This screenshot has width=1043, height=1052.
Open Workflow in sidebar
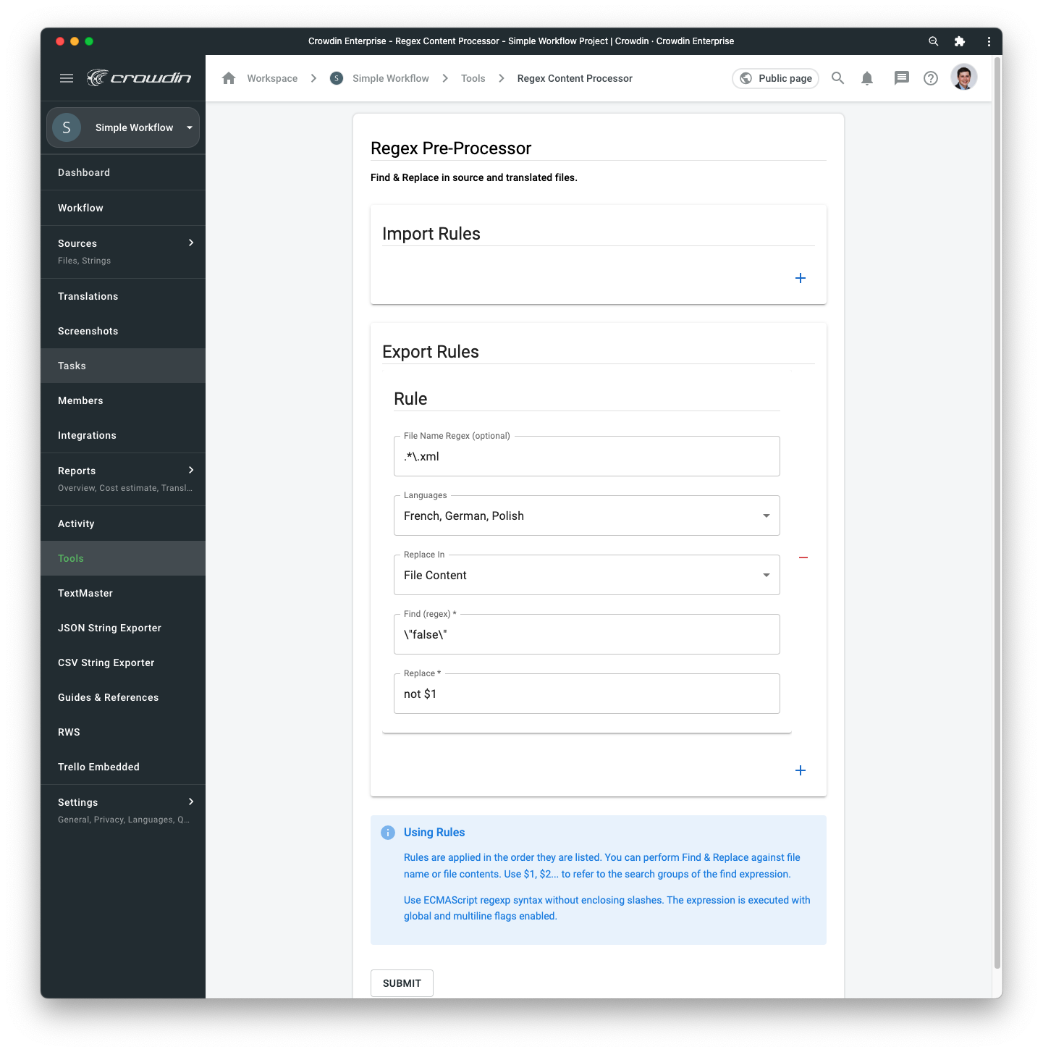(x=123, y=208)
